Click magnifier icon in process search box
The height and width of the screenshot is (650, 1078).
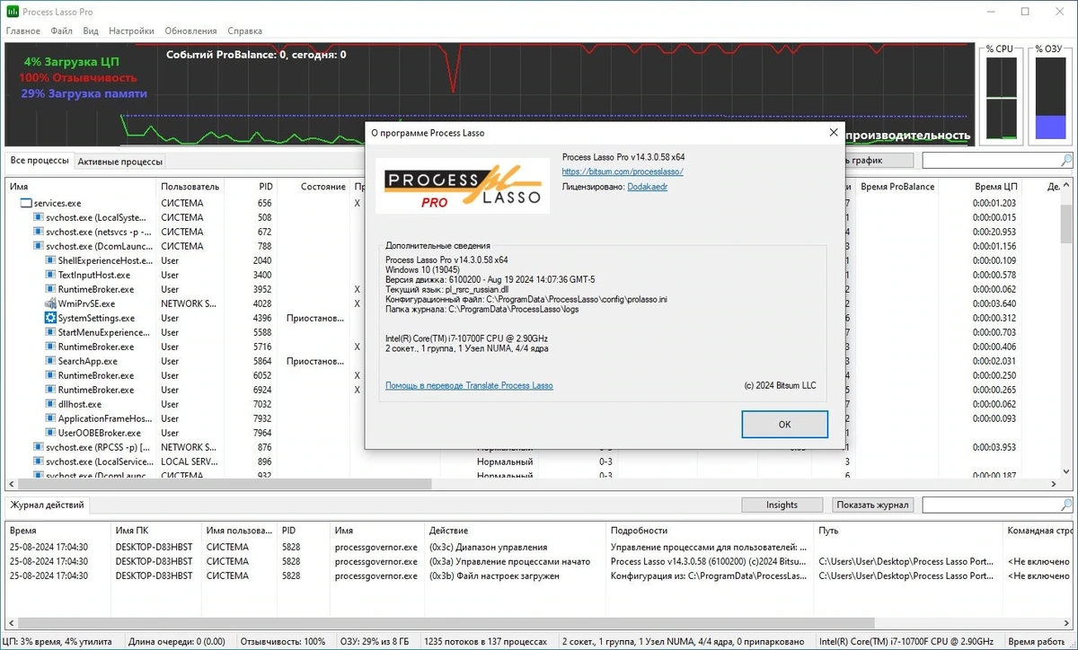pos(1066,161)
